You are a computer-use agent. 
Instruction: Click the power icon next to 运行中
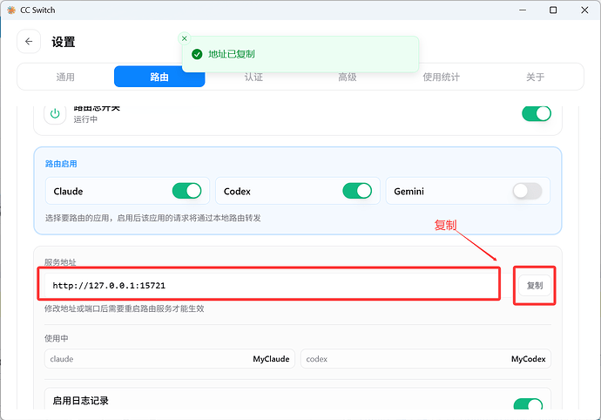pos(55,113)
